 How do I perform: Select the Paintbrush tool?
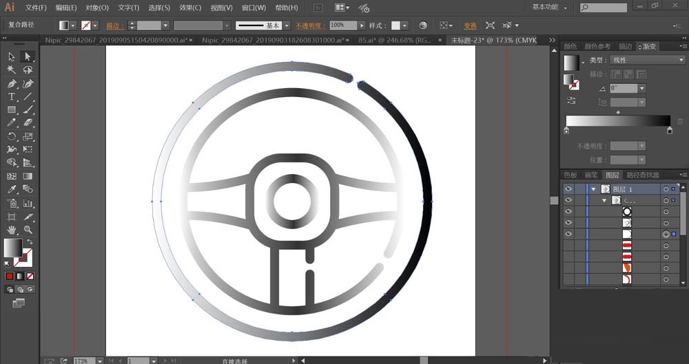[28, 110]
